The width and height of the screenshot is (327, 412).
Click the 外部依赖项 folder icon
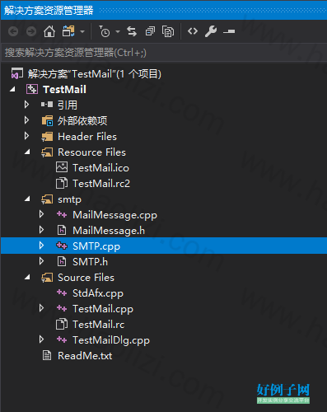coord(47,120)
